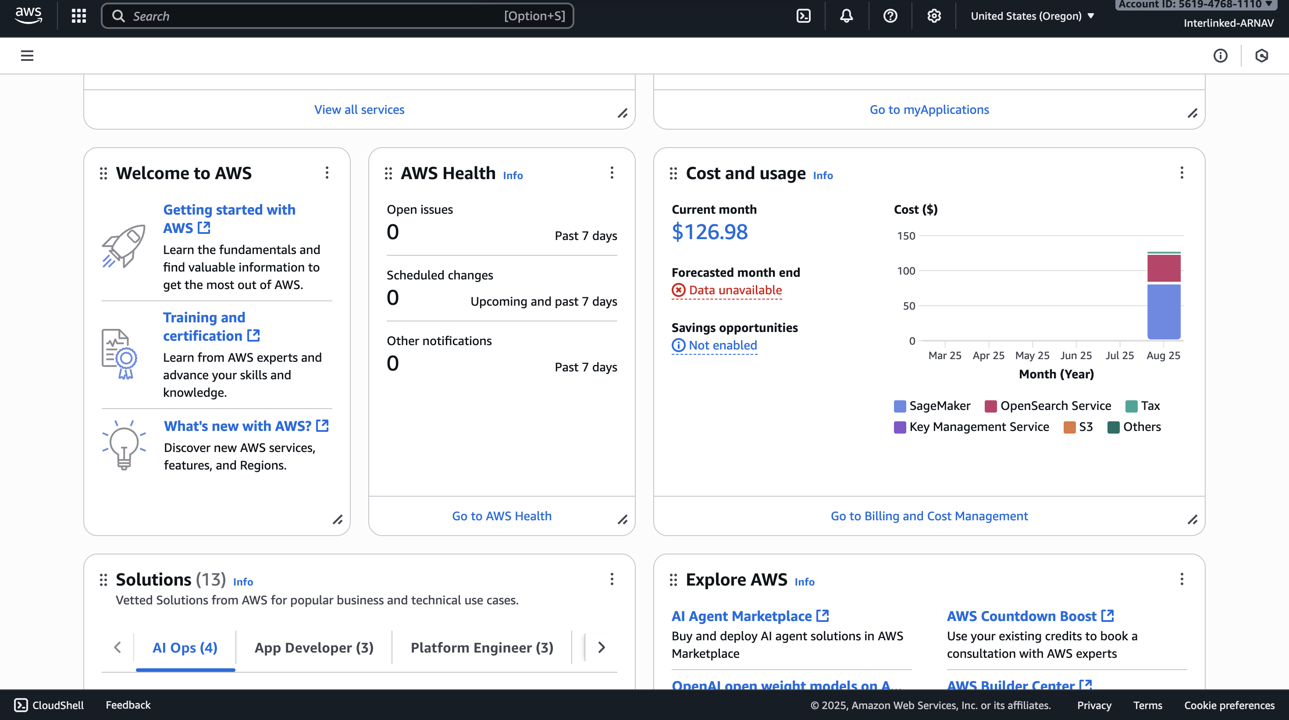Screen dimensions: 1289x720
Task: Select the Platform Engineer (3) tab
Action: pyautogui.click(x=481, y=647)
